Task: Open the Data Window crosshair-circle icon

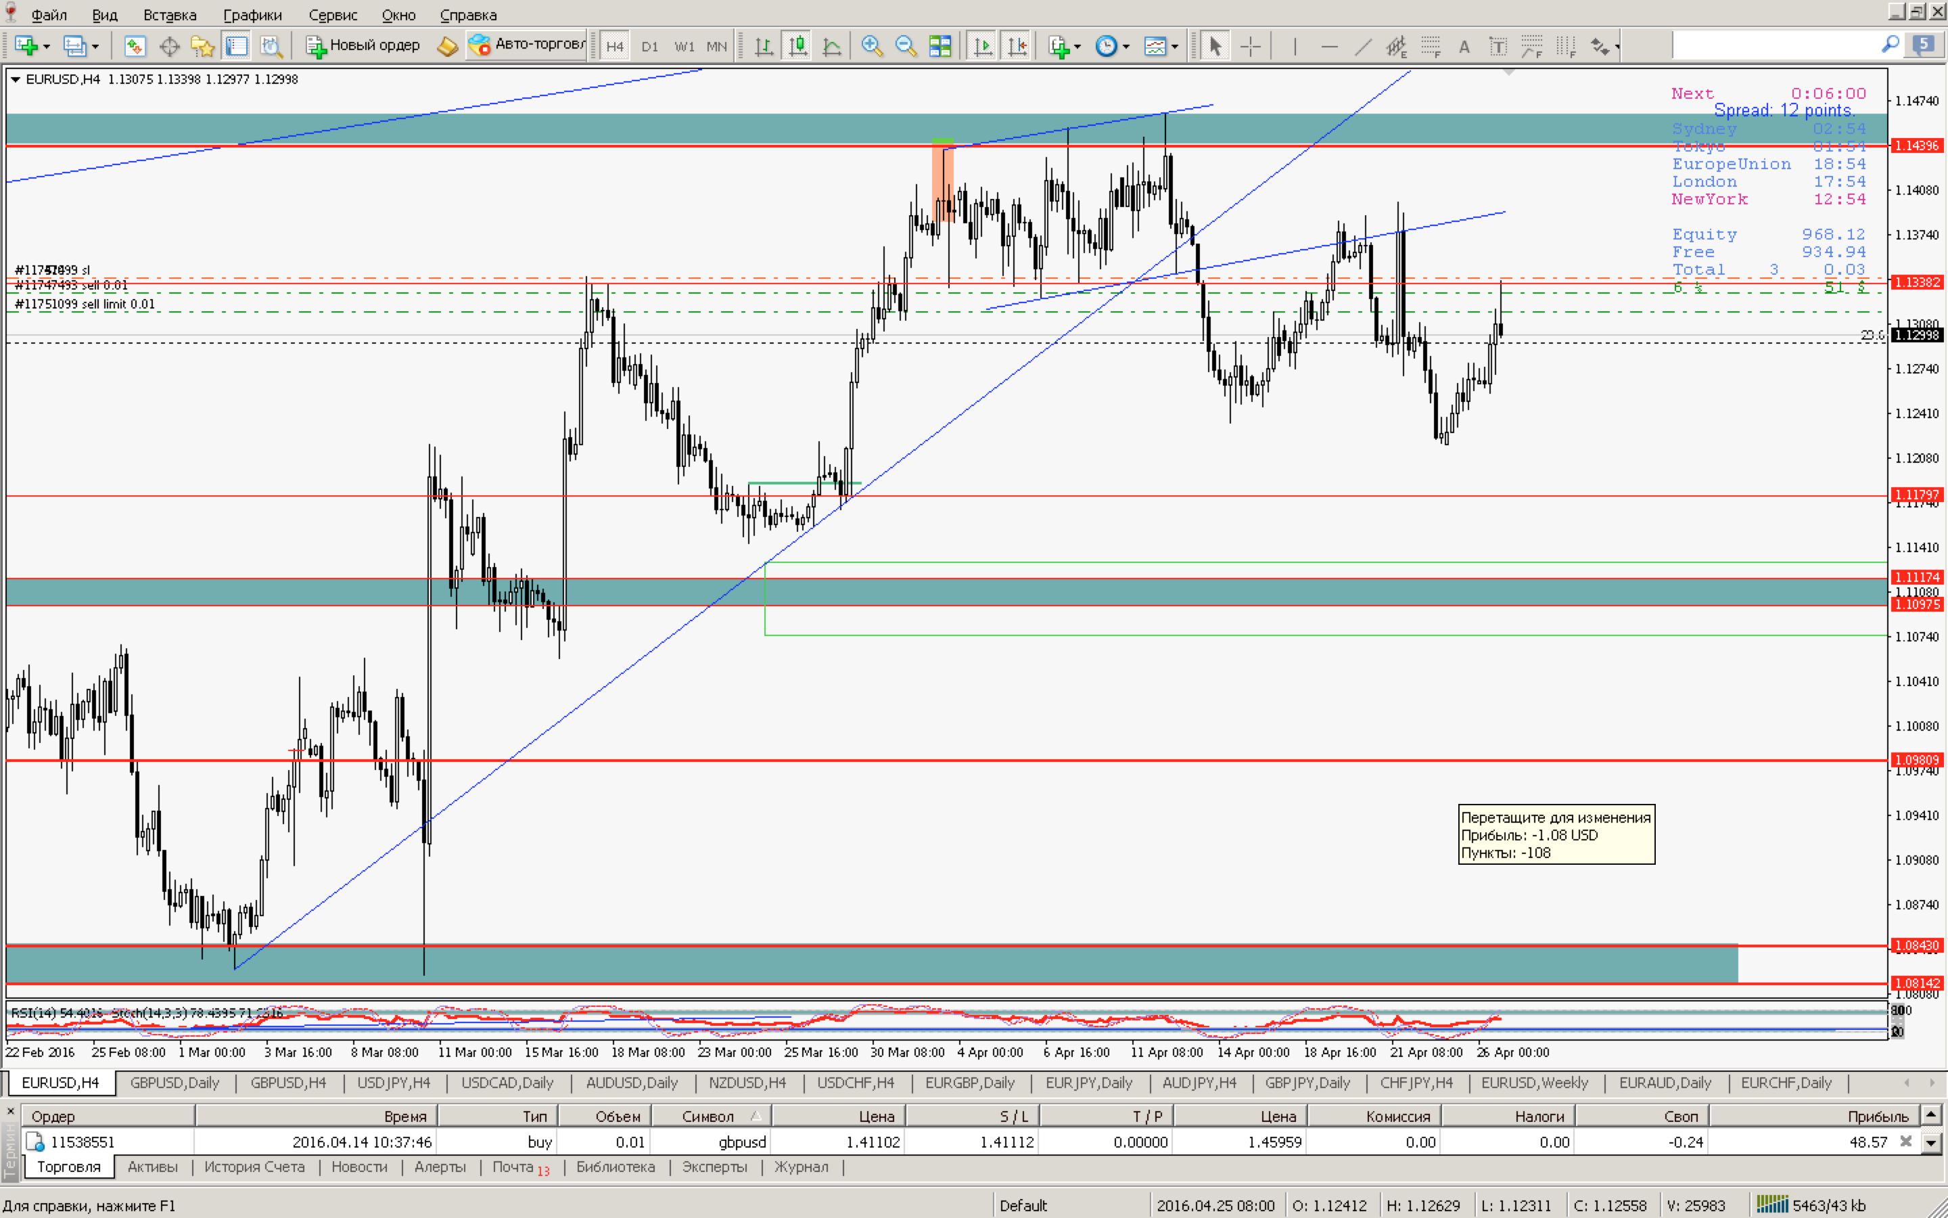Action: [169, 46]
